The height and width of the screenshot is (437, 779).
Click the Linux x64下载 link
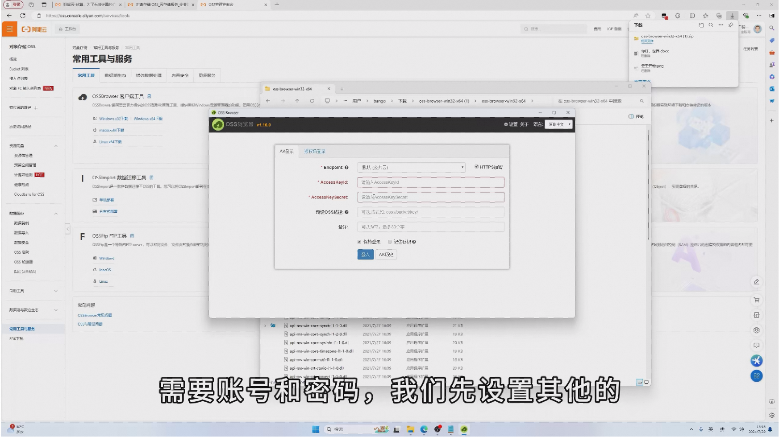(x=110, y=142)
